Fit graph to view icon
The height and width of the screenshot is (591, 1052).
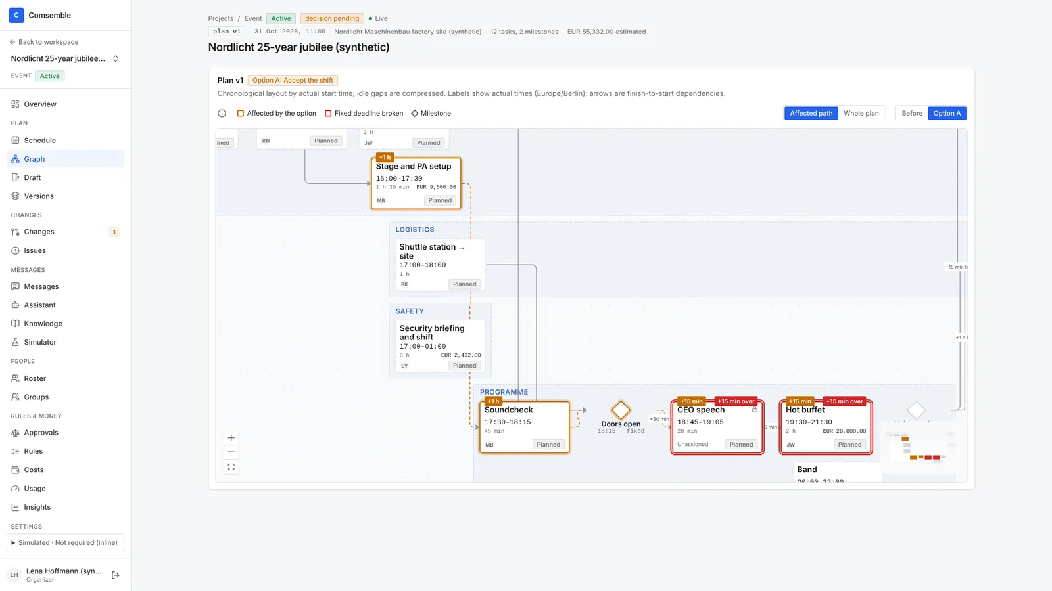coord(231,467)
